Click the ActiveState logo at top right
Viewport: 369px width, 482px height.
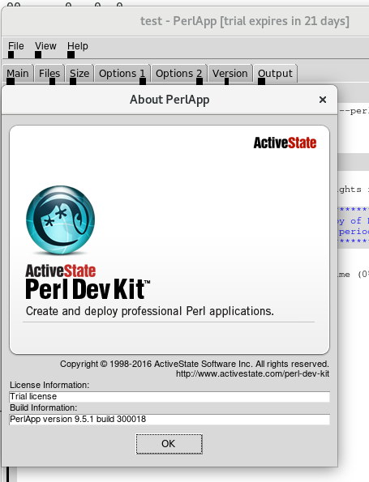(285, 143)
